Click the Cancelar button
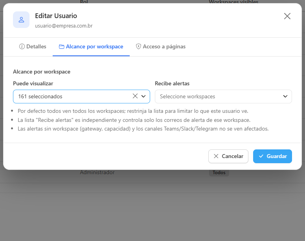The width and height of the screenshot is (305, 241). coord(228,156)
